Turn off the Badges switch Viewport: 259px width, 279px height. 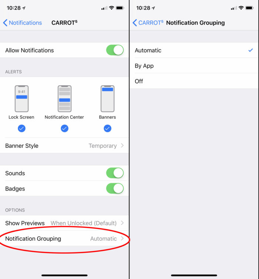click(x=115, y=188)
